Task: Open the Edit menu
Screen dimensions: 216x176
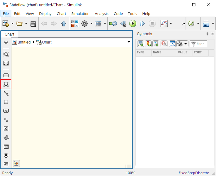Action: click(x=17, y=14)
